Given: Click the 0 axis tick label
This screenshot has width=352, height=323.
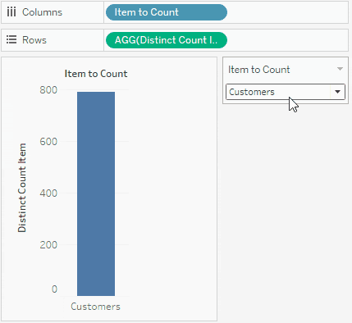Looking at the screenshot, I should 54,289.
